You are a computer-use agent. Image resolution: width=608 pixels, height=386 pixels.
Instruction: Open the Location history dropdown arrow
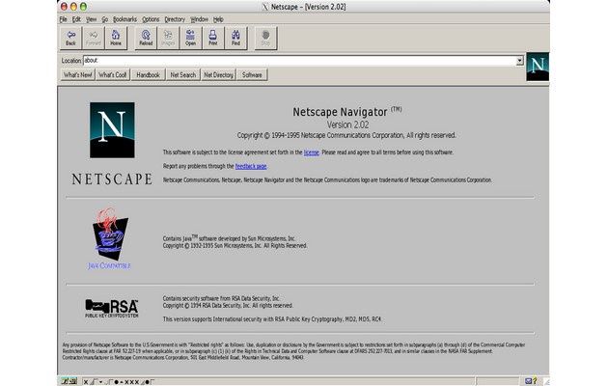point(519,61)
